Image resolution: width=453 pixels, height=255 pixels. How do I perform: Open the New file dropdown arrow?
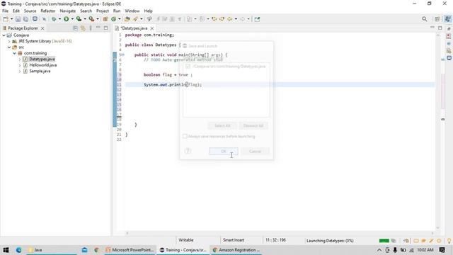click(x=11, y=19)
